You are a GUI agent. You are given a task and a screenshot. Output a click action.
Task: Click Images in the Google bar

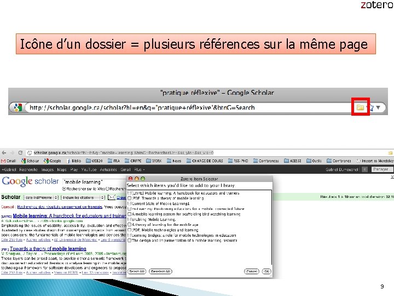coord(48,169)
